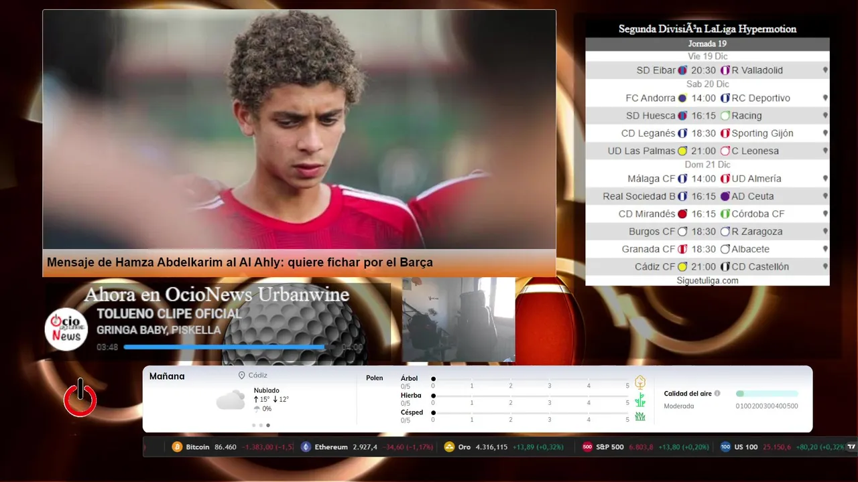The height and width of the screenshot is (482, 858).
Task: Click the Albacete team name
Action: 750,249
